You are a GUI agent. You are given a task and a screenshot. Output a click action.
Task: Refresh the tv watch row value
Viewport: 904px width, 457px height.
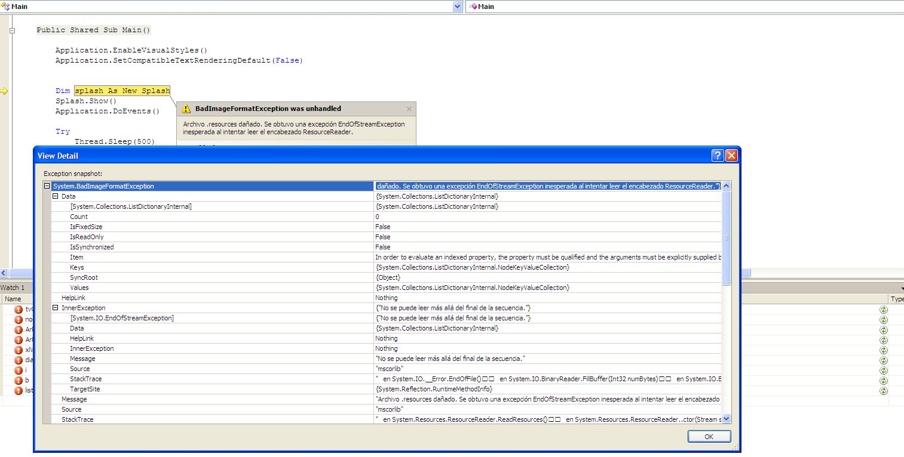[883, 310]
